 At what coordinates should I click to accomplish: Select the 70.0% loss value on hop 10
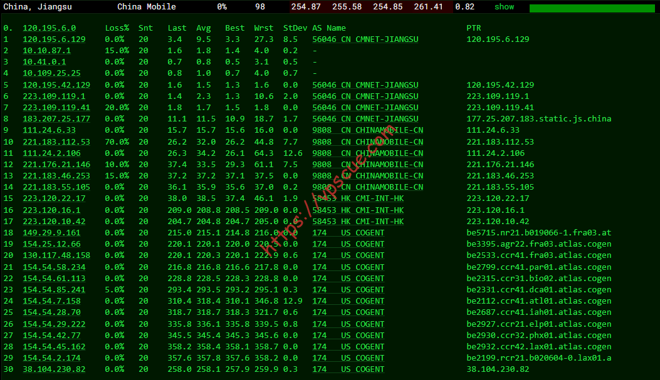(117, 142)
